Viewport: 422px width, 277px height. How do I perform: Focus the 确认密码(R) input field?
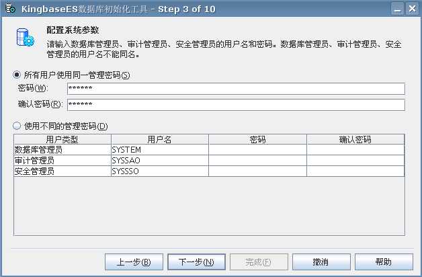tap(236, 105)
